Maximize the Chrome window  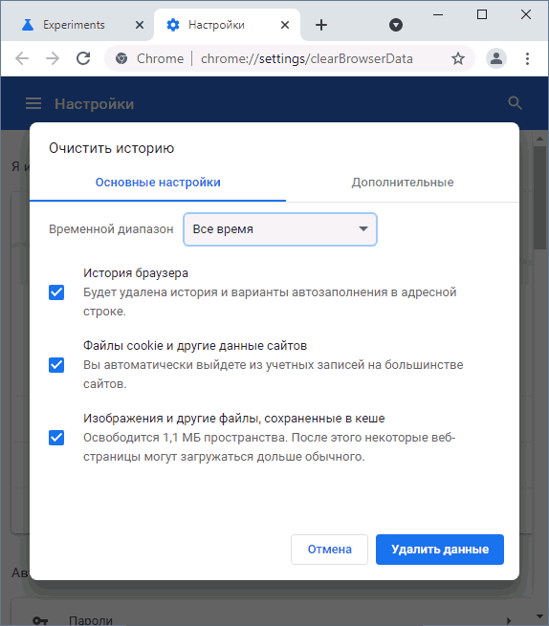[482, 14]
